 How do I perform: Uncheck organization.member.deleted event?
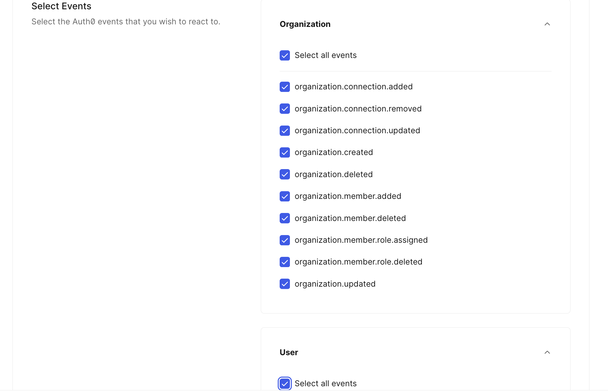pyautogui.click(x=285, y=218)
